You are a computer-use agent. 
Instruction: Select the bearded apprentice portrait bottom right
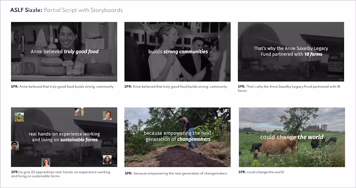click(107, 160)
